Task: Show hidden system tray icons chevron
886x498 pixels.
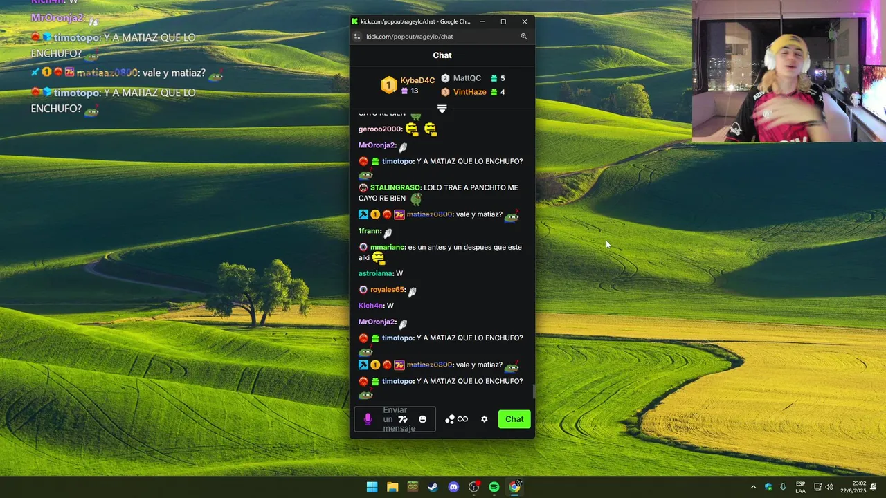Action: (x=753, y=487)
